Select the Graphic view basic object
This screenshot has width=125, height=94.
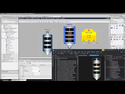pos(117,28)
